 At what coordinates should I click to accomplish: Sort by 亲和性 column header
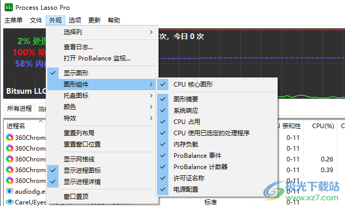(x=291, y=126)
